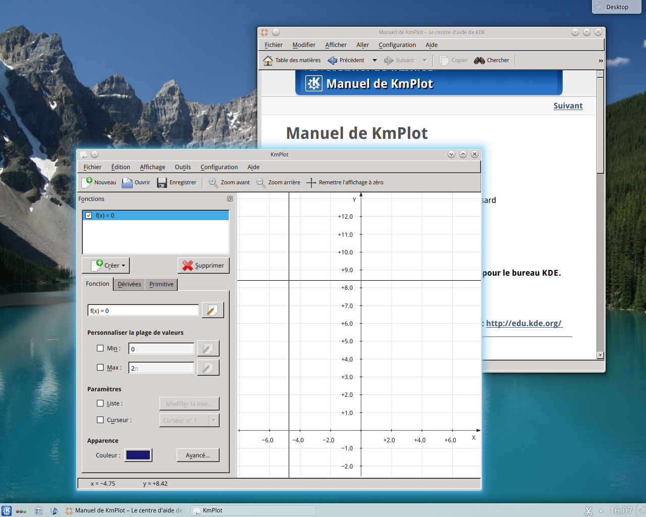The height and width of the screenshot is (517, 646).
Task: Click the Zoom arrière magnifier
Action: click(x=261, y=182)
